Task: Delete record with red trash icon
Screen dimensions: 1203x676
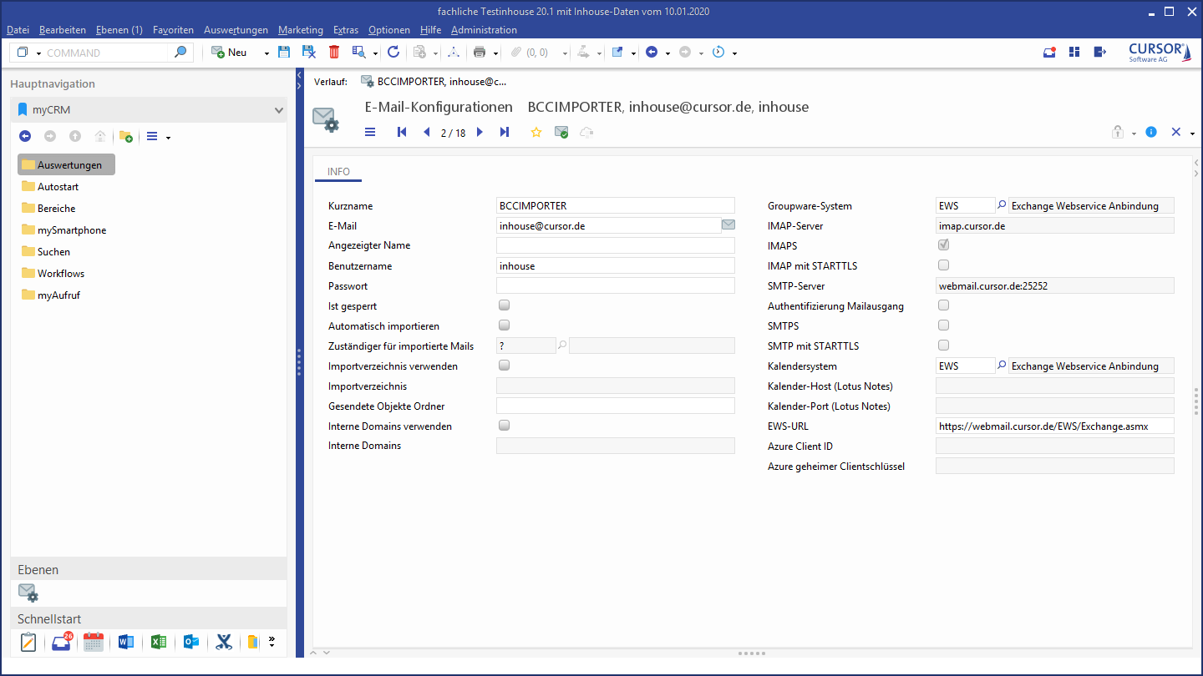Action: (334, 53)
